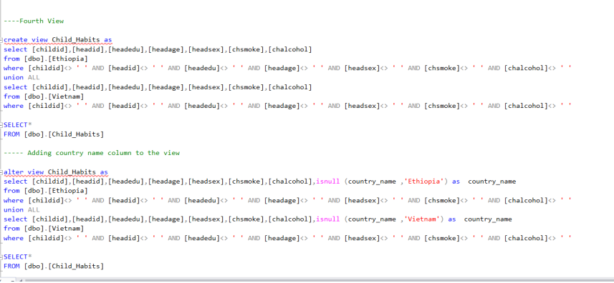Place cursor in the Fourth View comment

coord(34,21)
